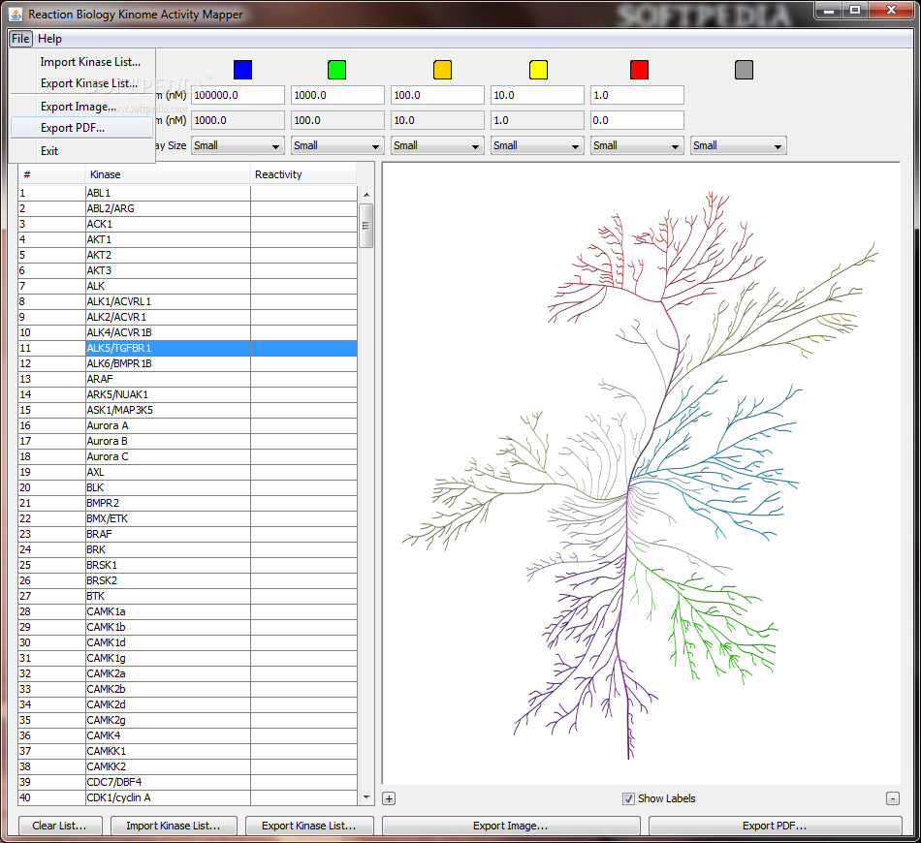Toggle the Show Labels checkbox
921x843 pixels.
628,798
